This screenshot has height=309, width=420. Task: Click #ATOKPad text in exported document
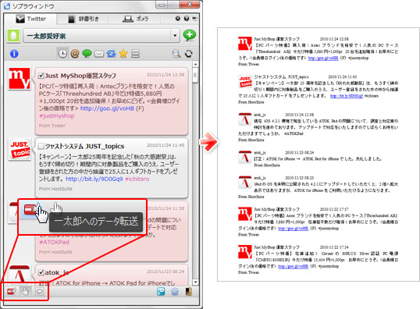pos(294,133)
